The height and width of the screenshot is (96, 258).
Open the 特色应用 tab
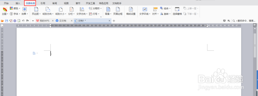104,3
